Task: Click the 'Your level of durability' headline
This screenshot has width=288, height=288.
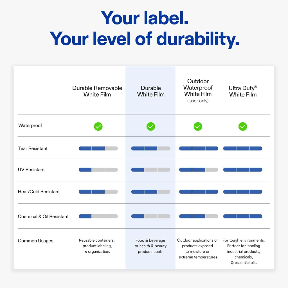Action: click(144, 39)
